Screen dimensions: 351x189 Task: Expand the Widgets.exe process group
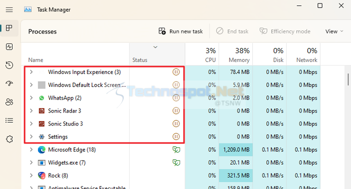pyautogui.click(x=31, y=162)
